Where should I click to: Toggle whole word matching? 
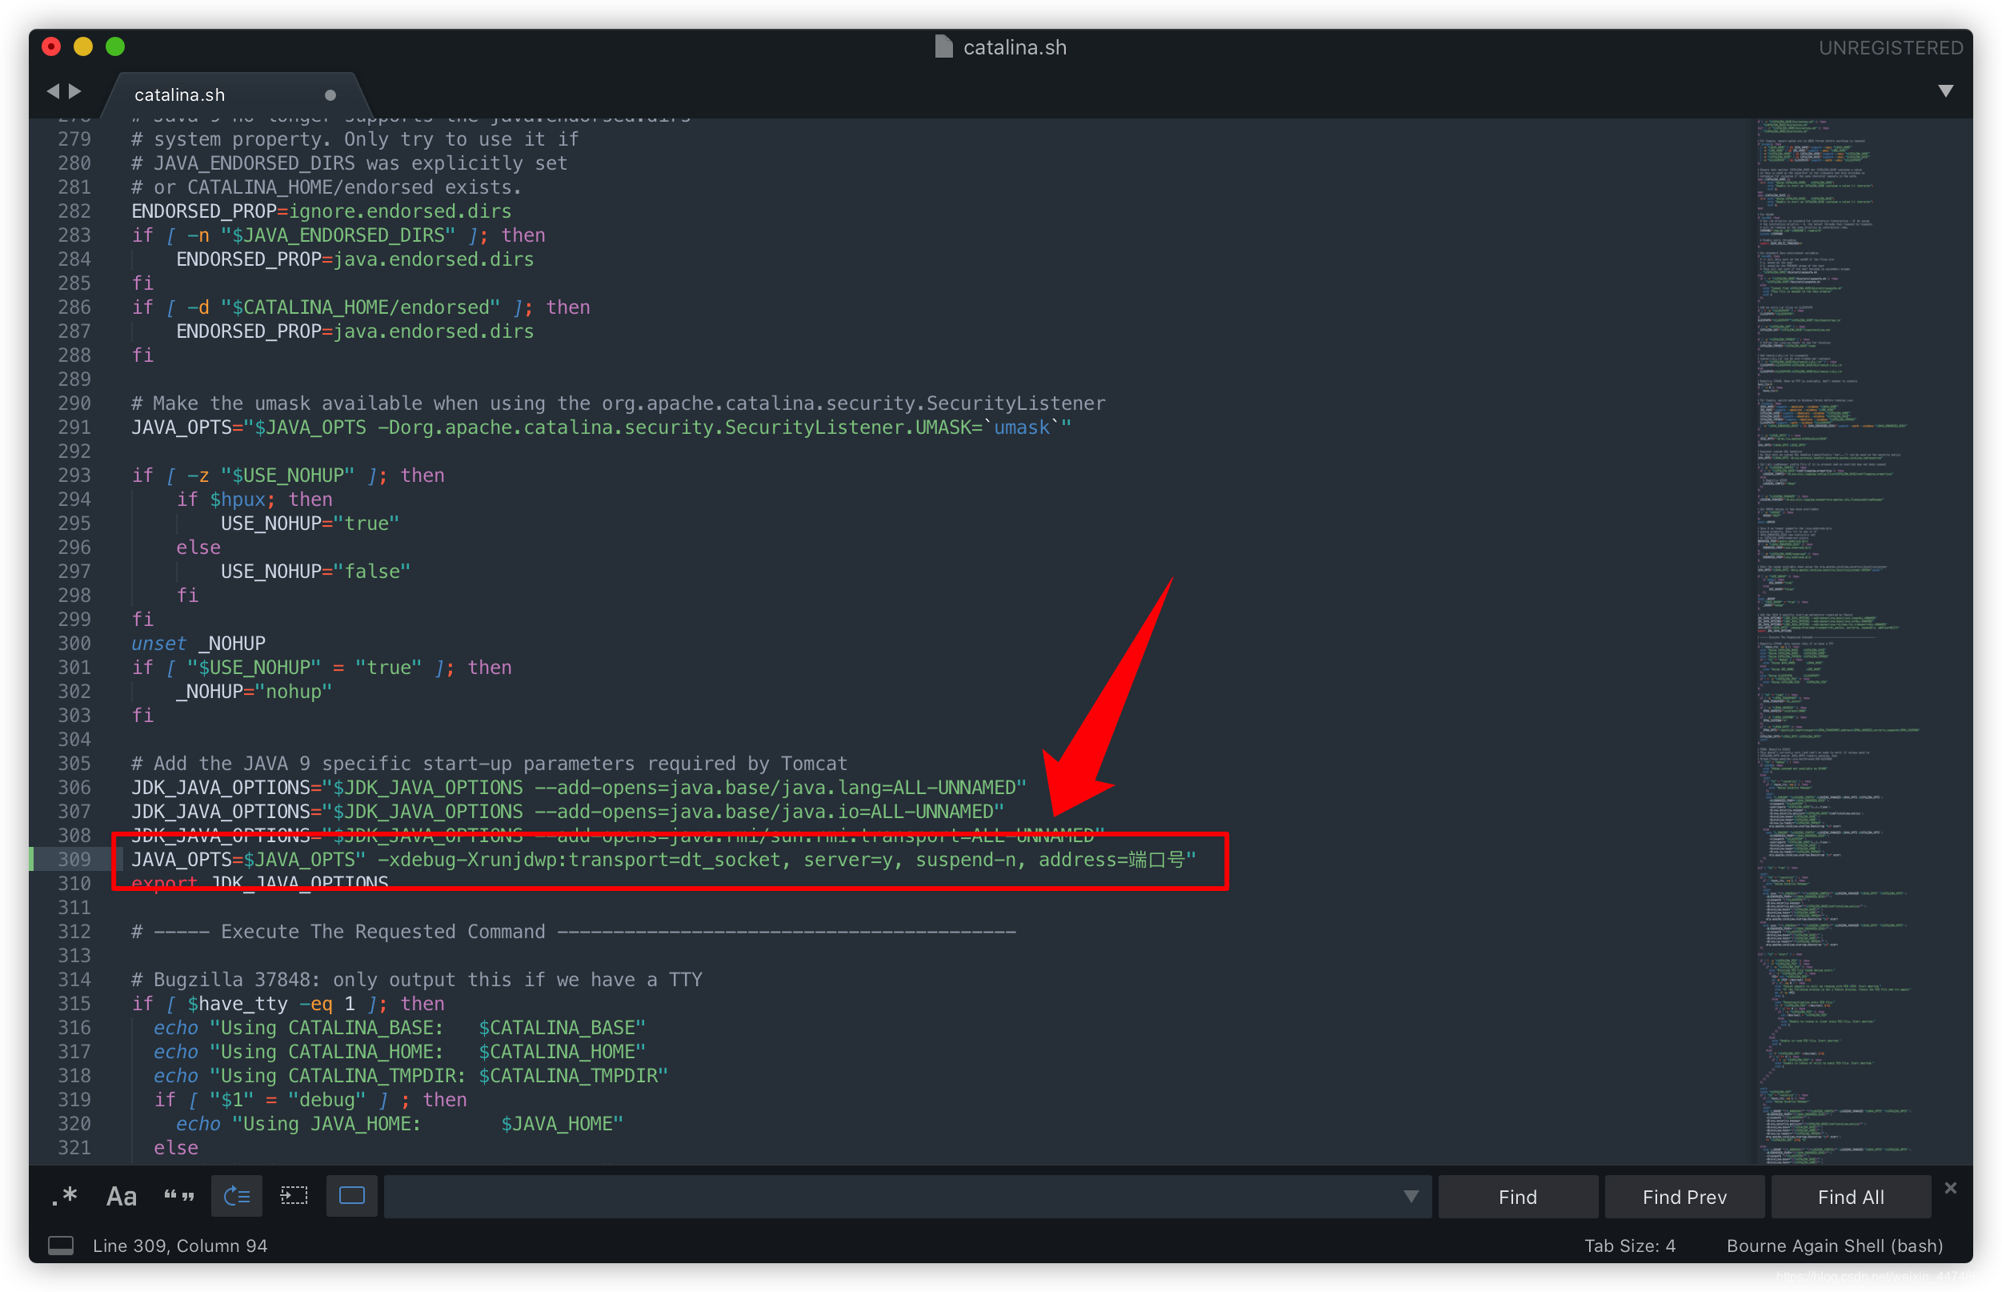pyautogui.click(x=178, y=1197)
